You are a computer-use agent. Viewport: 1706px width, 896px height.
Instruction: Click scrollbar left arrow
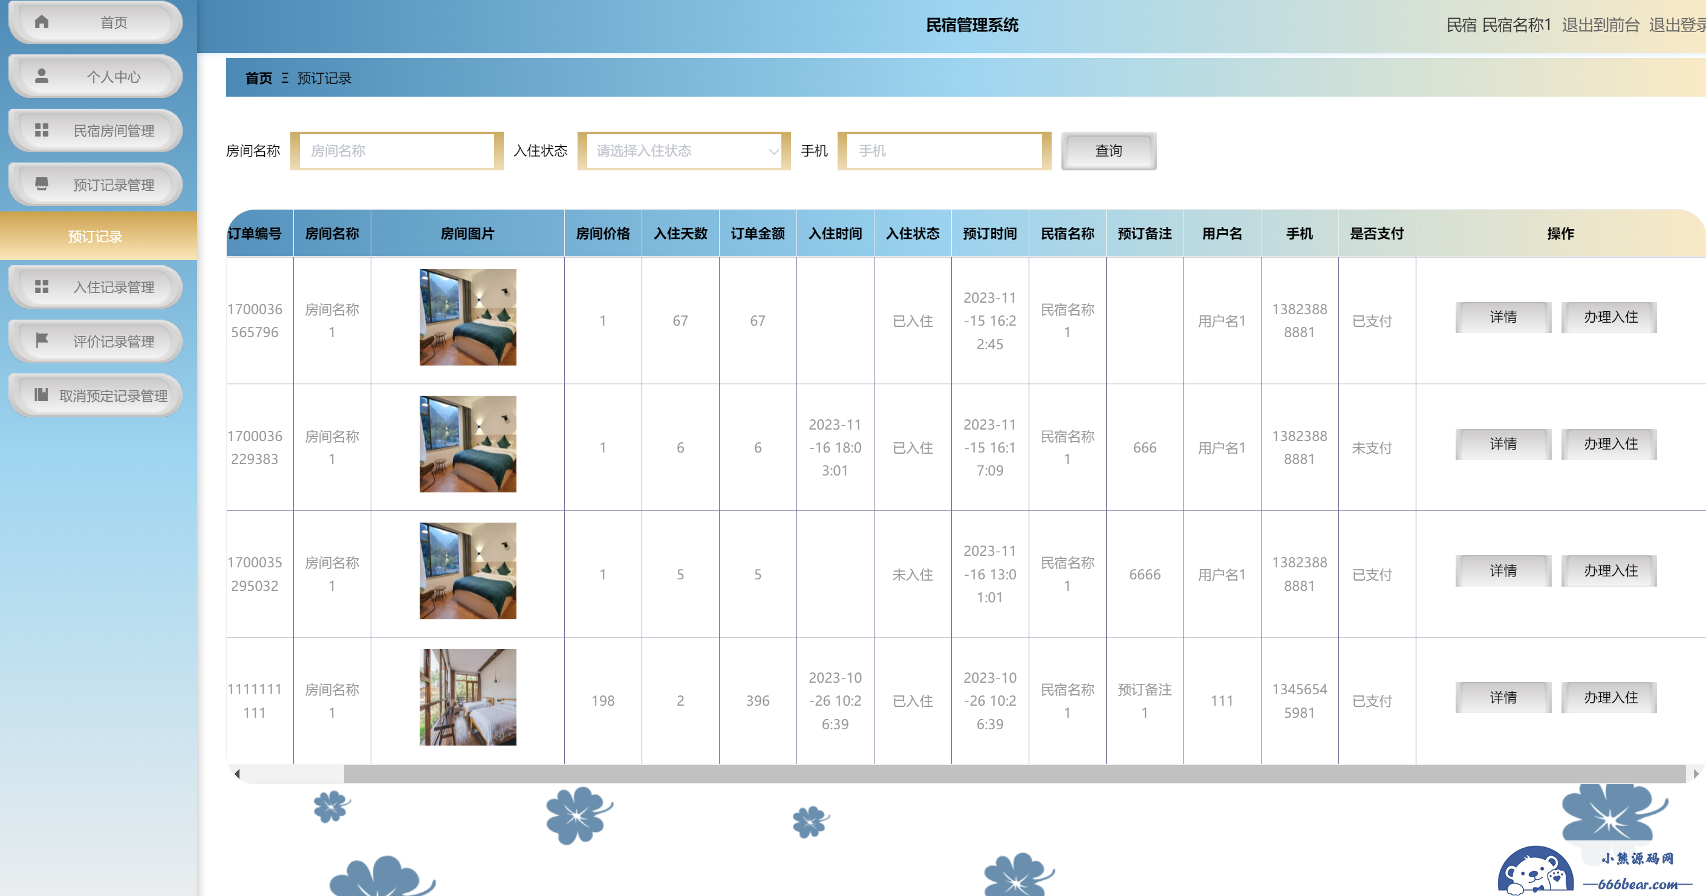[236, 773]
